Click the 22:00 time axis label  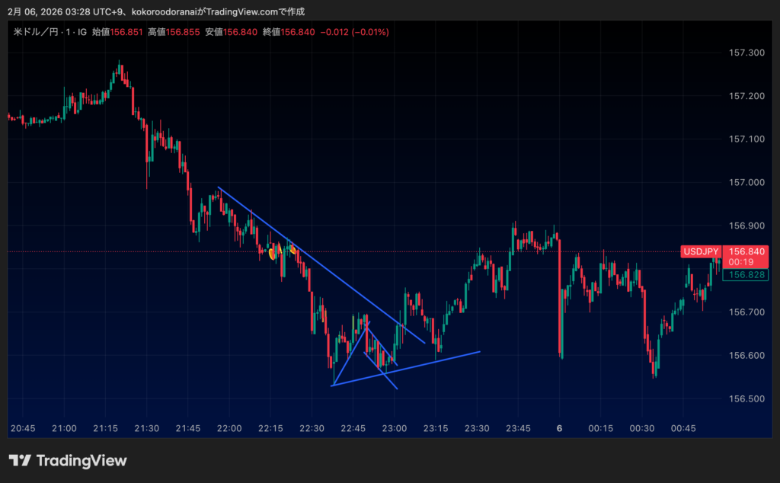pos(229,428)
